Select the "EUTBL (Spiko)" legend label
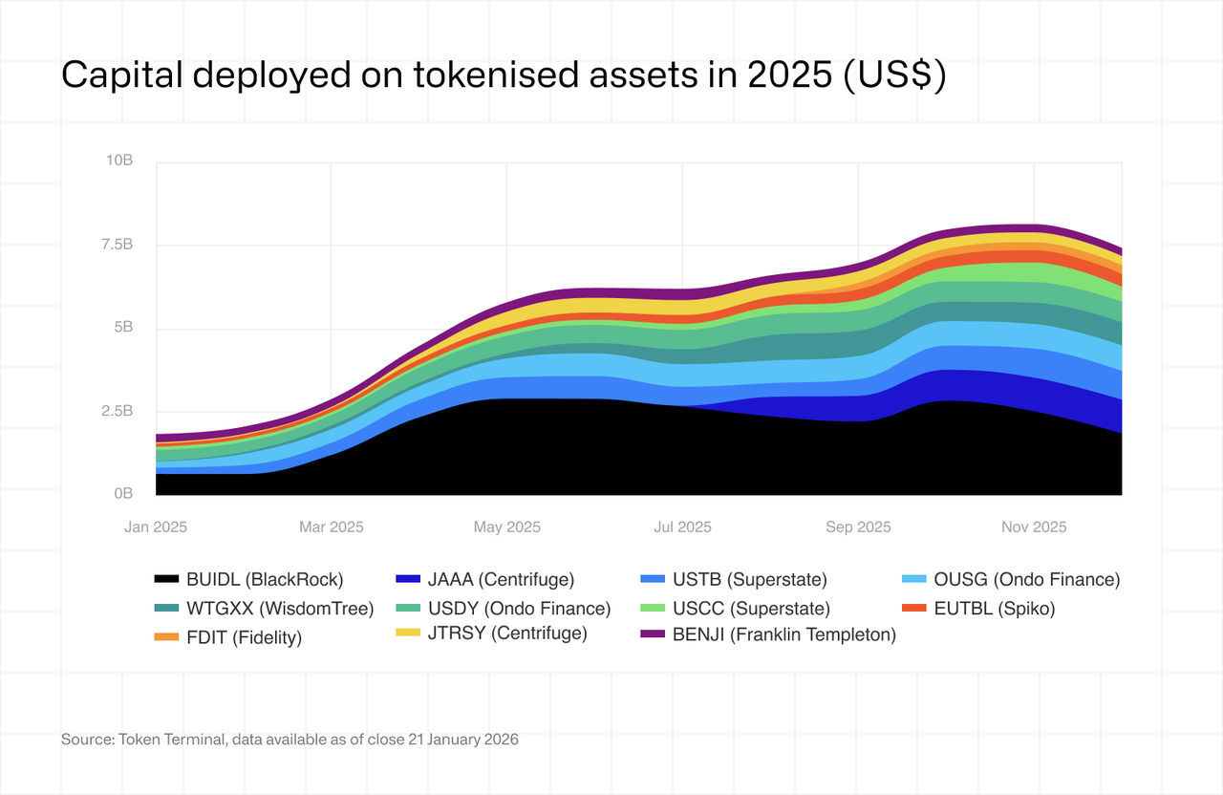The width and height of the screenshot is (1223, 795). click(995, 608)
